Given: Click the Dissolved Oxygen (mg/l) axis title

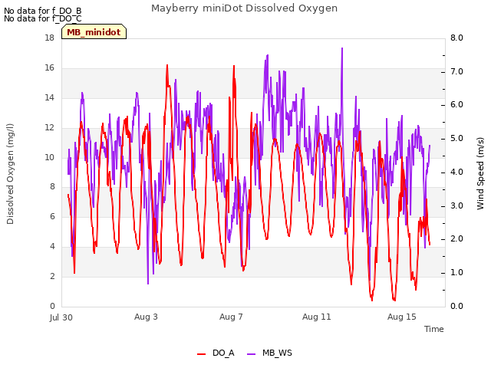Looking at the screenshot, I should click(10, 174).
